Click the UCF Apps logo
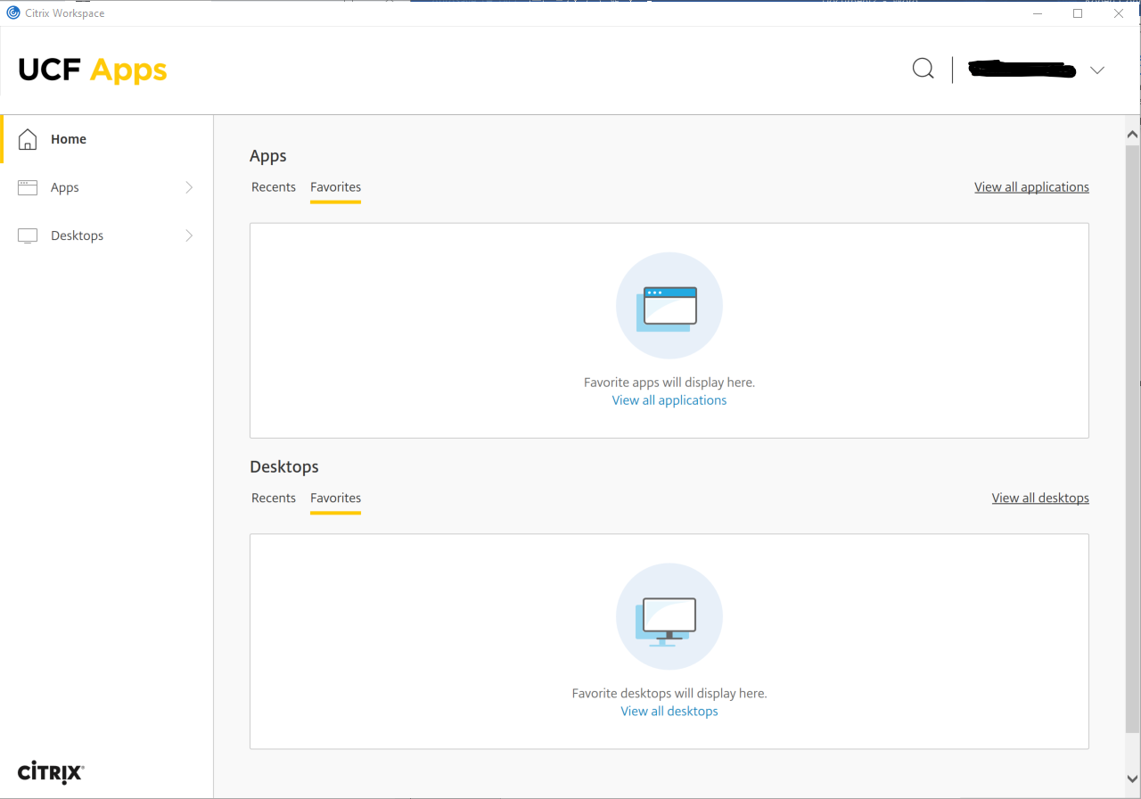The width and height of the screenshot is (1141, 799). [93, 70]
